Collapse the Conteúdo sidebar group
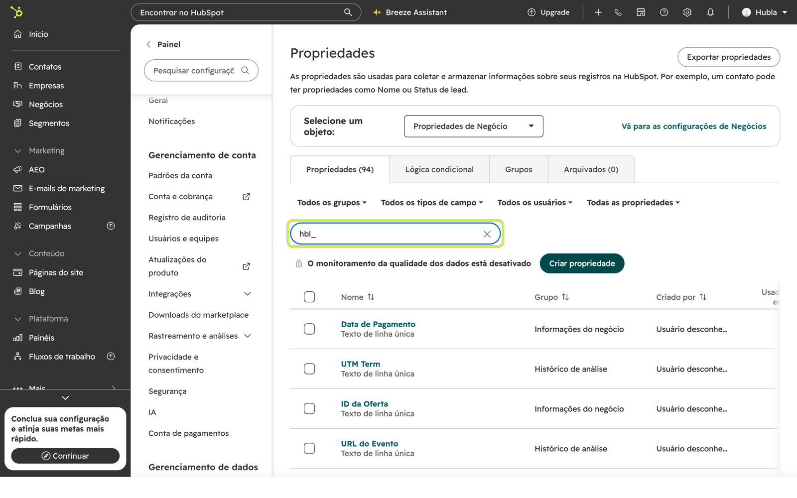Image resolution: width=797 pixels, height=498 pixels. point(18,253)
